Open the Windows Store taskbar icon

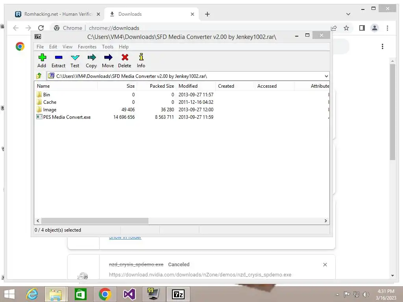coord(80,294)
